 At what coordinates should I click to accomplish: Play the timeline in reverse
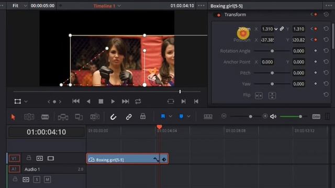pos(88,101)
